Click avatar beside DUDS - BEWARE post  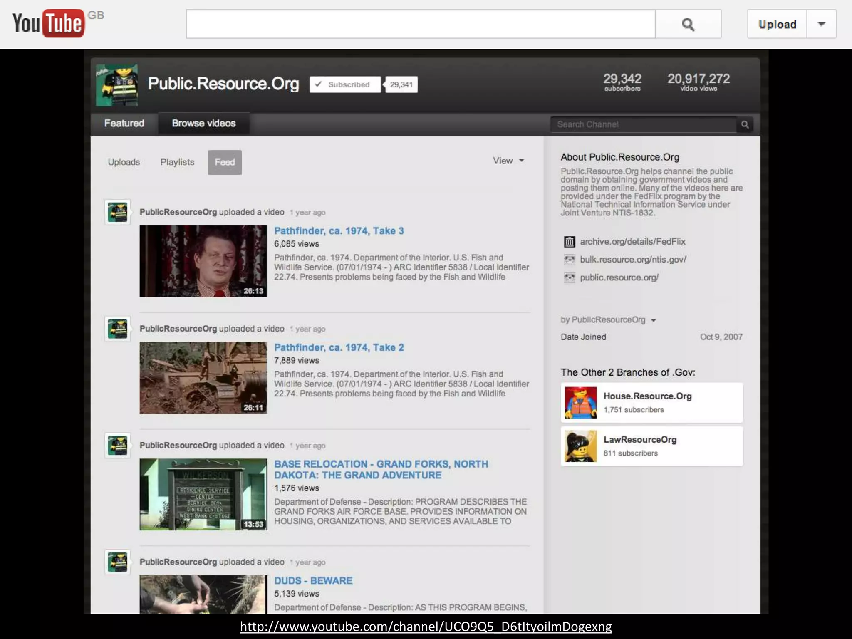(117, 562)
